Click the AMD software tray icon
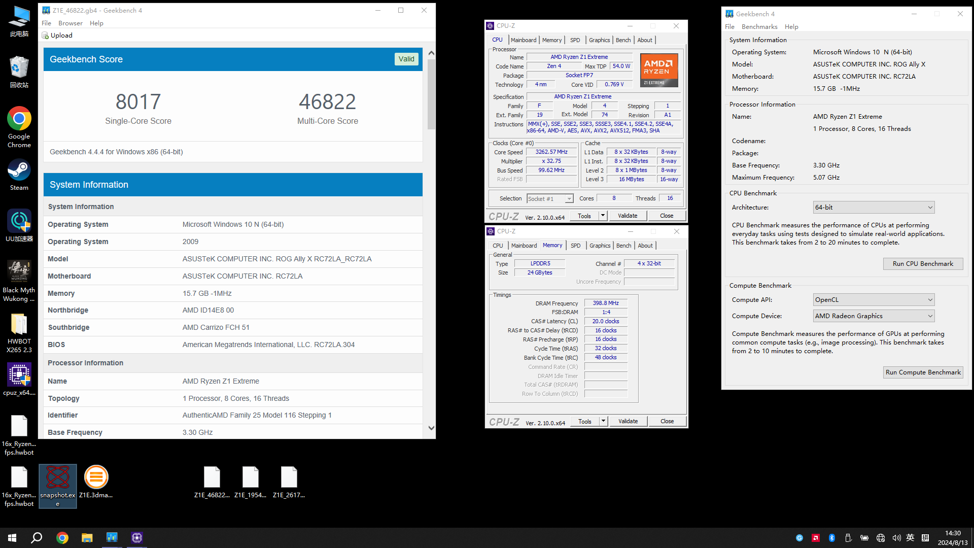This screenshot has width=974, height=548. (816, 538)
